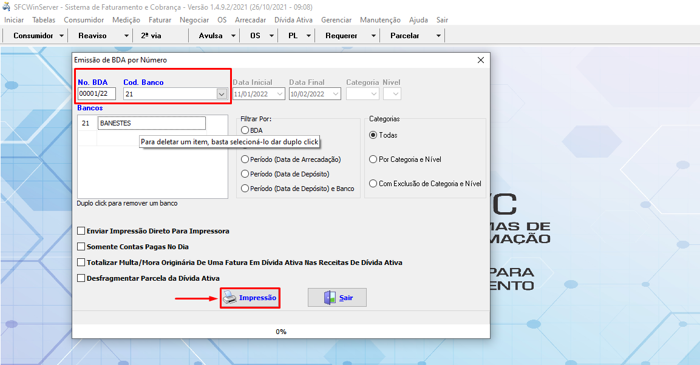Open the Consumidor toolbar dropdown arrow
The width and height of the screenshot is (700, 365).
point(62,36)
